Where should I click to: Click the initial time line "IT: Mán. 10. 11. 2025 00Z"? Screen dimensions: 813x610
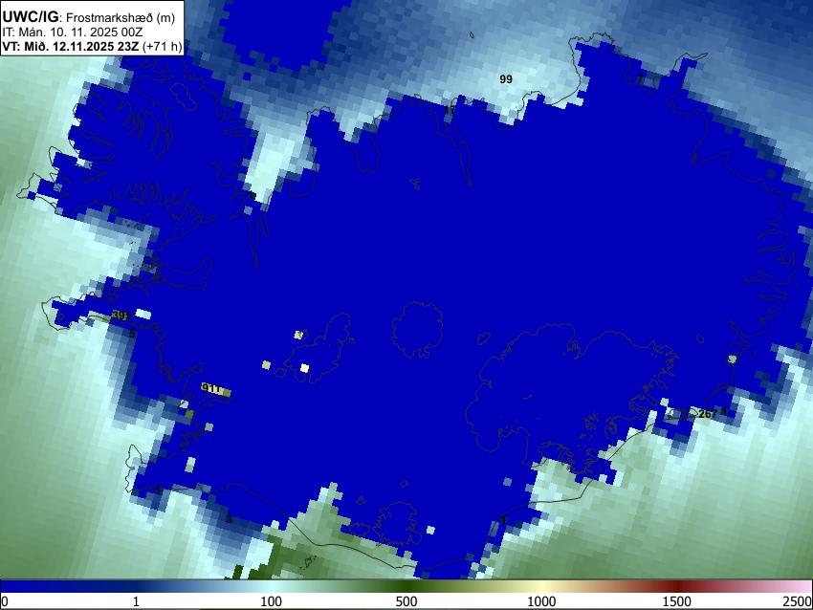coord(73,33)
